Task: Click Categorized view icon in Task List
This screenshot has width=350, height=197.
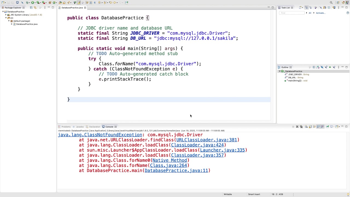Action: (307, 7)
